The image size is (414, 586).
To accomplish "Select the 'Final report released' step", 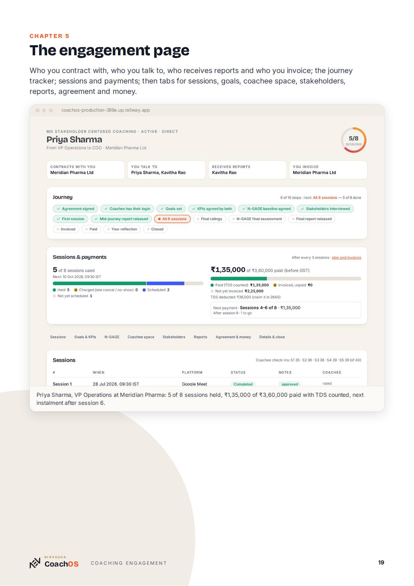I will [x=312, y=219].
